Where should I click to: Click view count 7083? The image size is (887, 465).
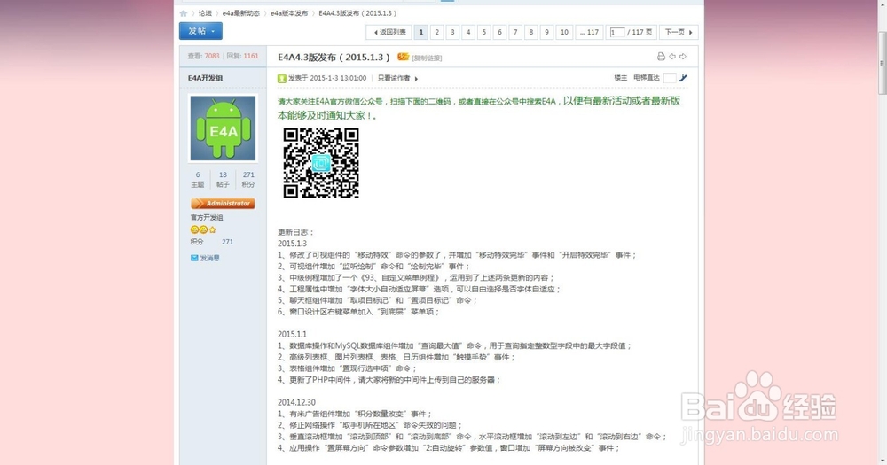(x=212, y=56)
